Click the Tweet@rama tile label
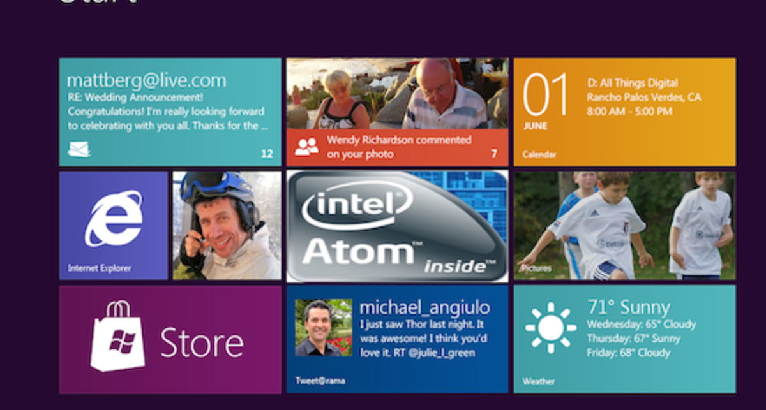The height and width of the screenshot is (410, 766). coord(320,381)
